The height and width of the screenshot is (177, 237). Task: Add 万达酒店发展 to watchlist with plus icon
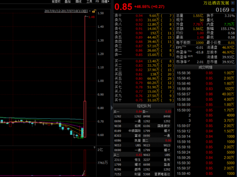coord(233,3)
